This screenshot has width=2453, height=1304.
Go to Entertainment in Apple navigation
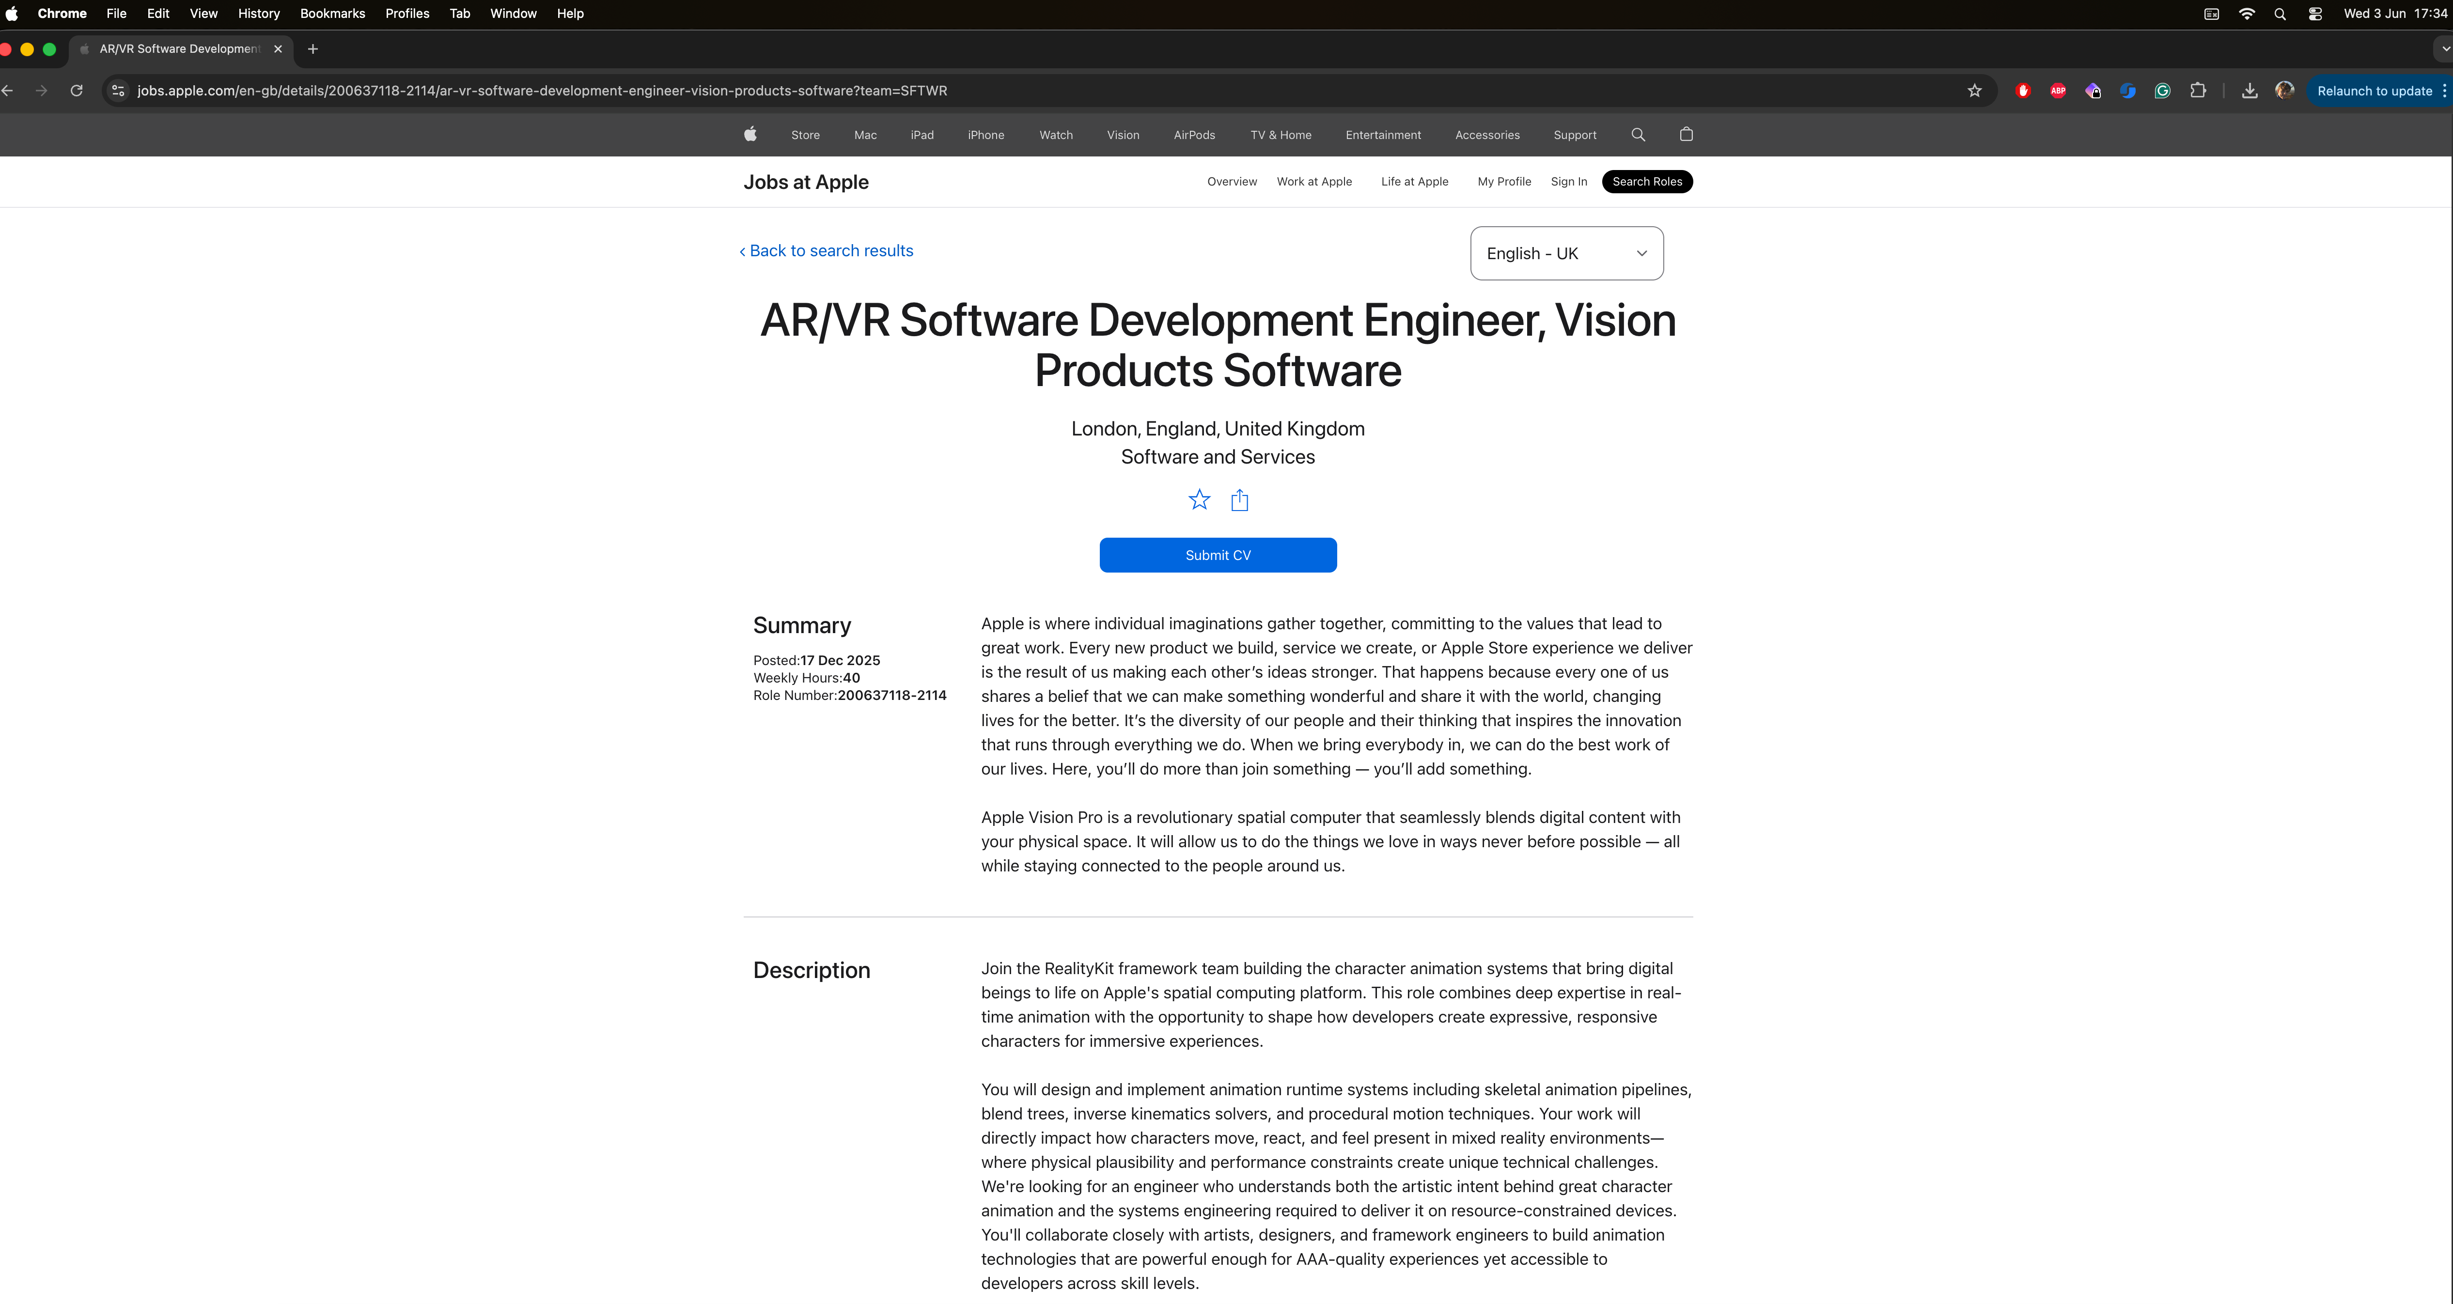[x=1383, y=135]
